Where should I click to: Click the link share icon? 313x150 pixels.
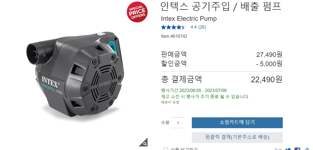[x=306, y=149]
